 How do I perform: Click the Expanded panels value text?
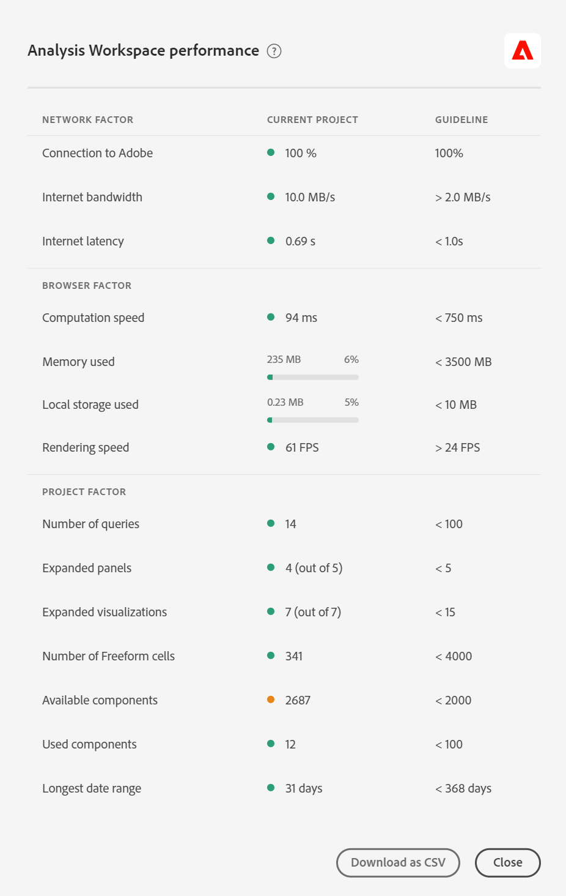pos(314,568)
